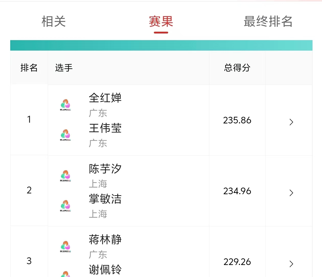Click the 总得分 column header

coord(237,68)
